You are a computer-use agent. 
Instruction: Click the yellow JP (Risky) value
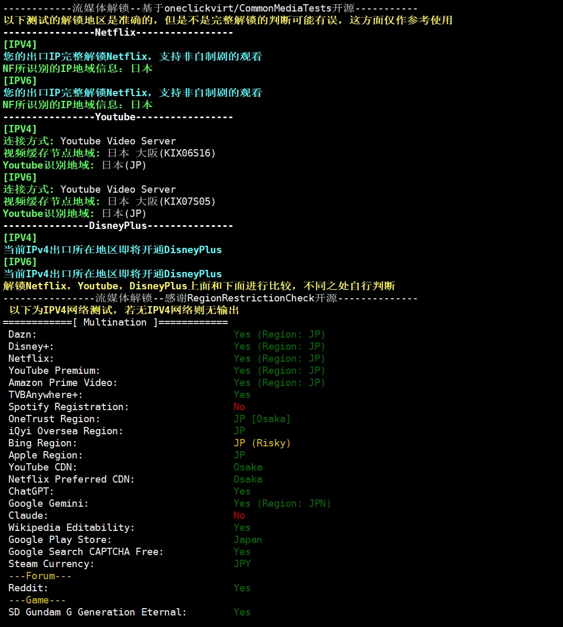tap(262, 443)
